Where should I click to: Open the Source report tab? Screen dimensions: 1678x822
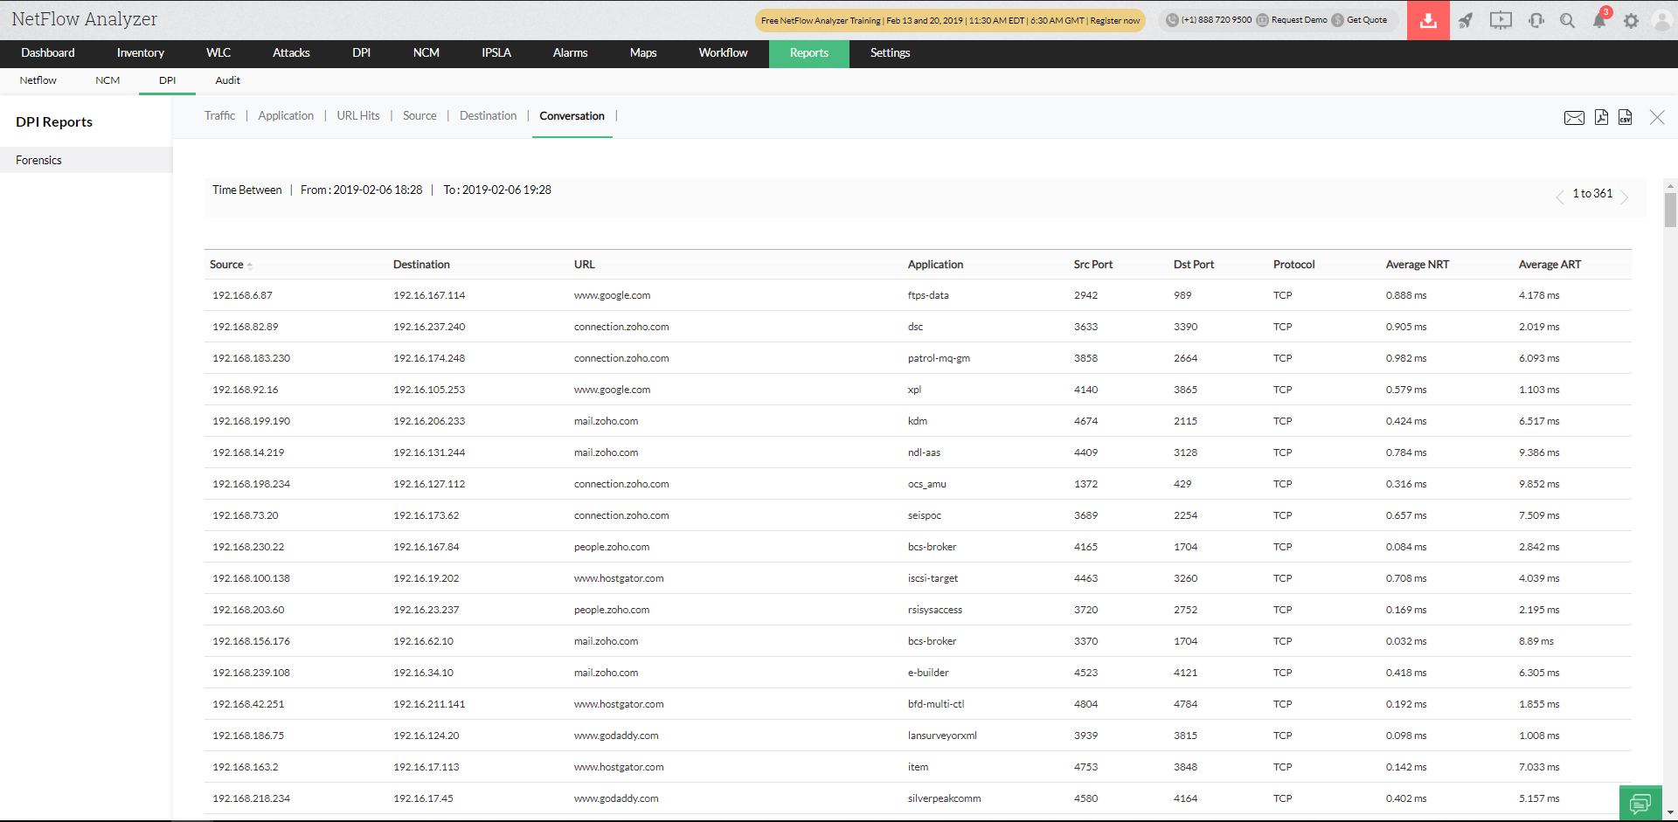tap(419, 116)
